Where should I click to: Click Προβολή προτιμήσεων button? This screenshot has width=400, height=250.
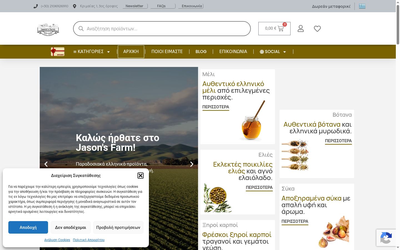[118, 227]
